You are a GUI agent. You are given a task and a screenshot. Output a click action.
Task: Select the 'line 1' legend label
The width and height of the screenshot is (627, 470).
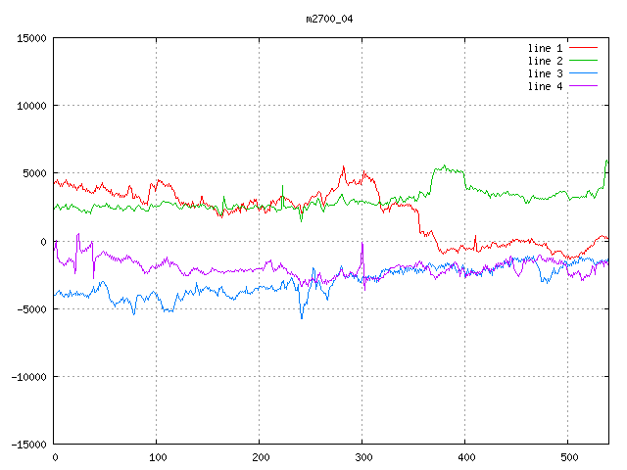click(x=545, y=48)
